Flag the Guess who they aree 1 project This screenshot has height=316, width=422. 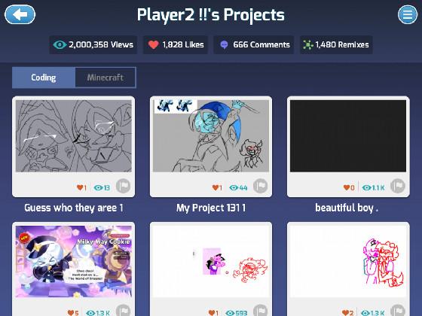click(124, 186)
